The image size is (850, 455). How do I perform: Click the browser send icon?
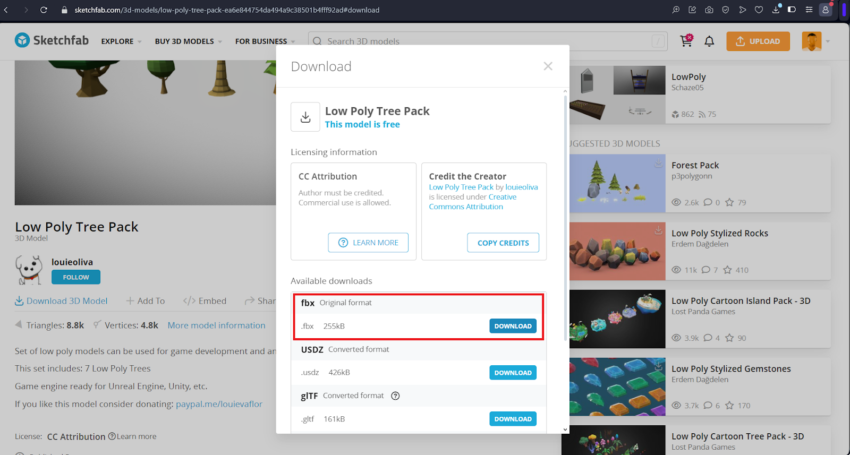tap(742, 10)
